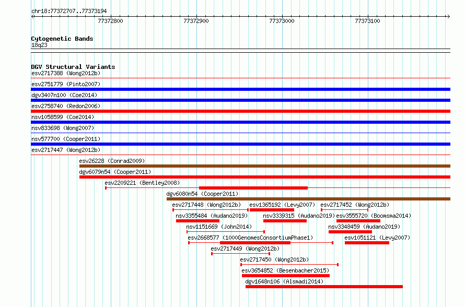This screenshot has height=307, width=465.
Task: Select dgv1648n106 (Alsmadi2014) variant label
Action: 284,281
